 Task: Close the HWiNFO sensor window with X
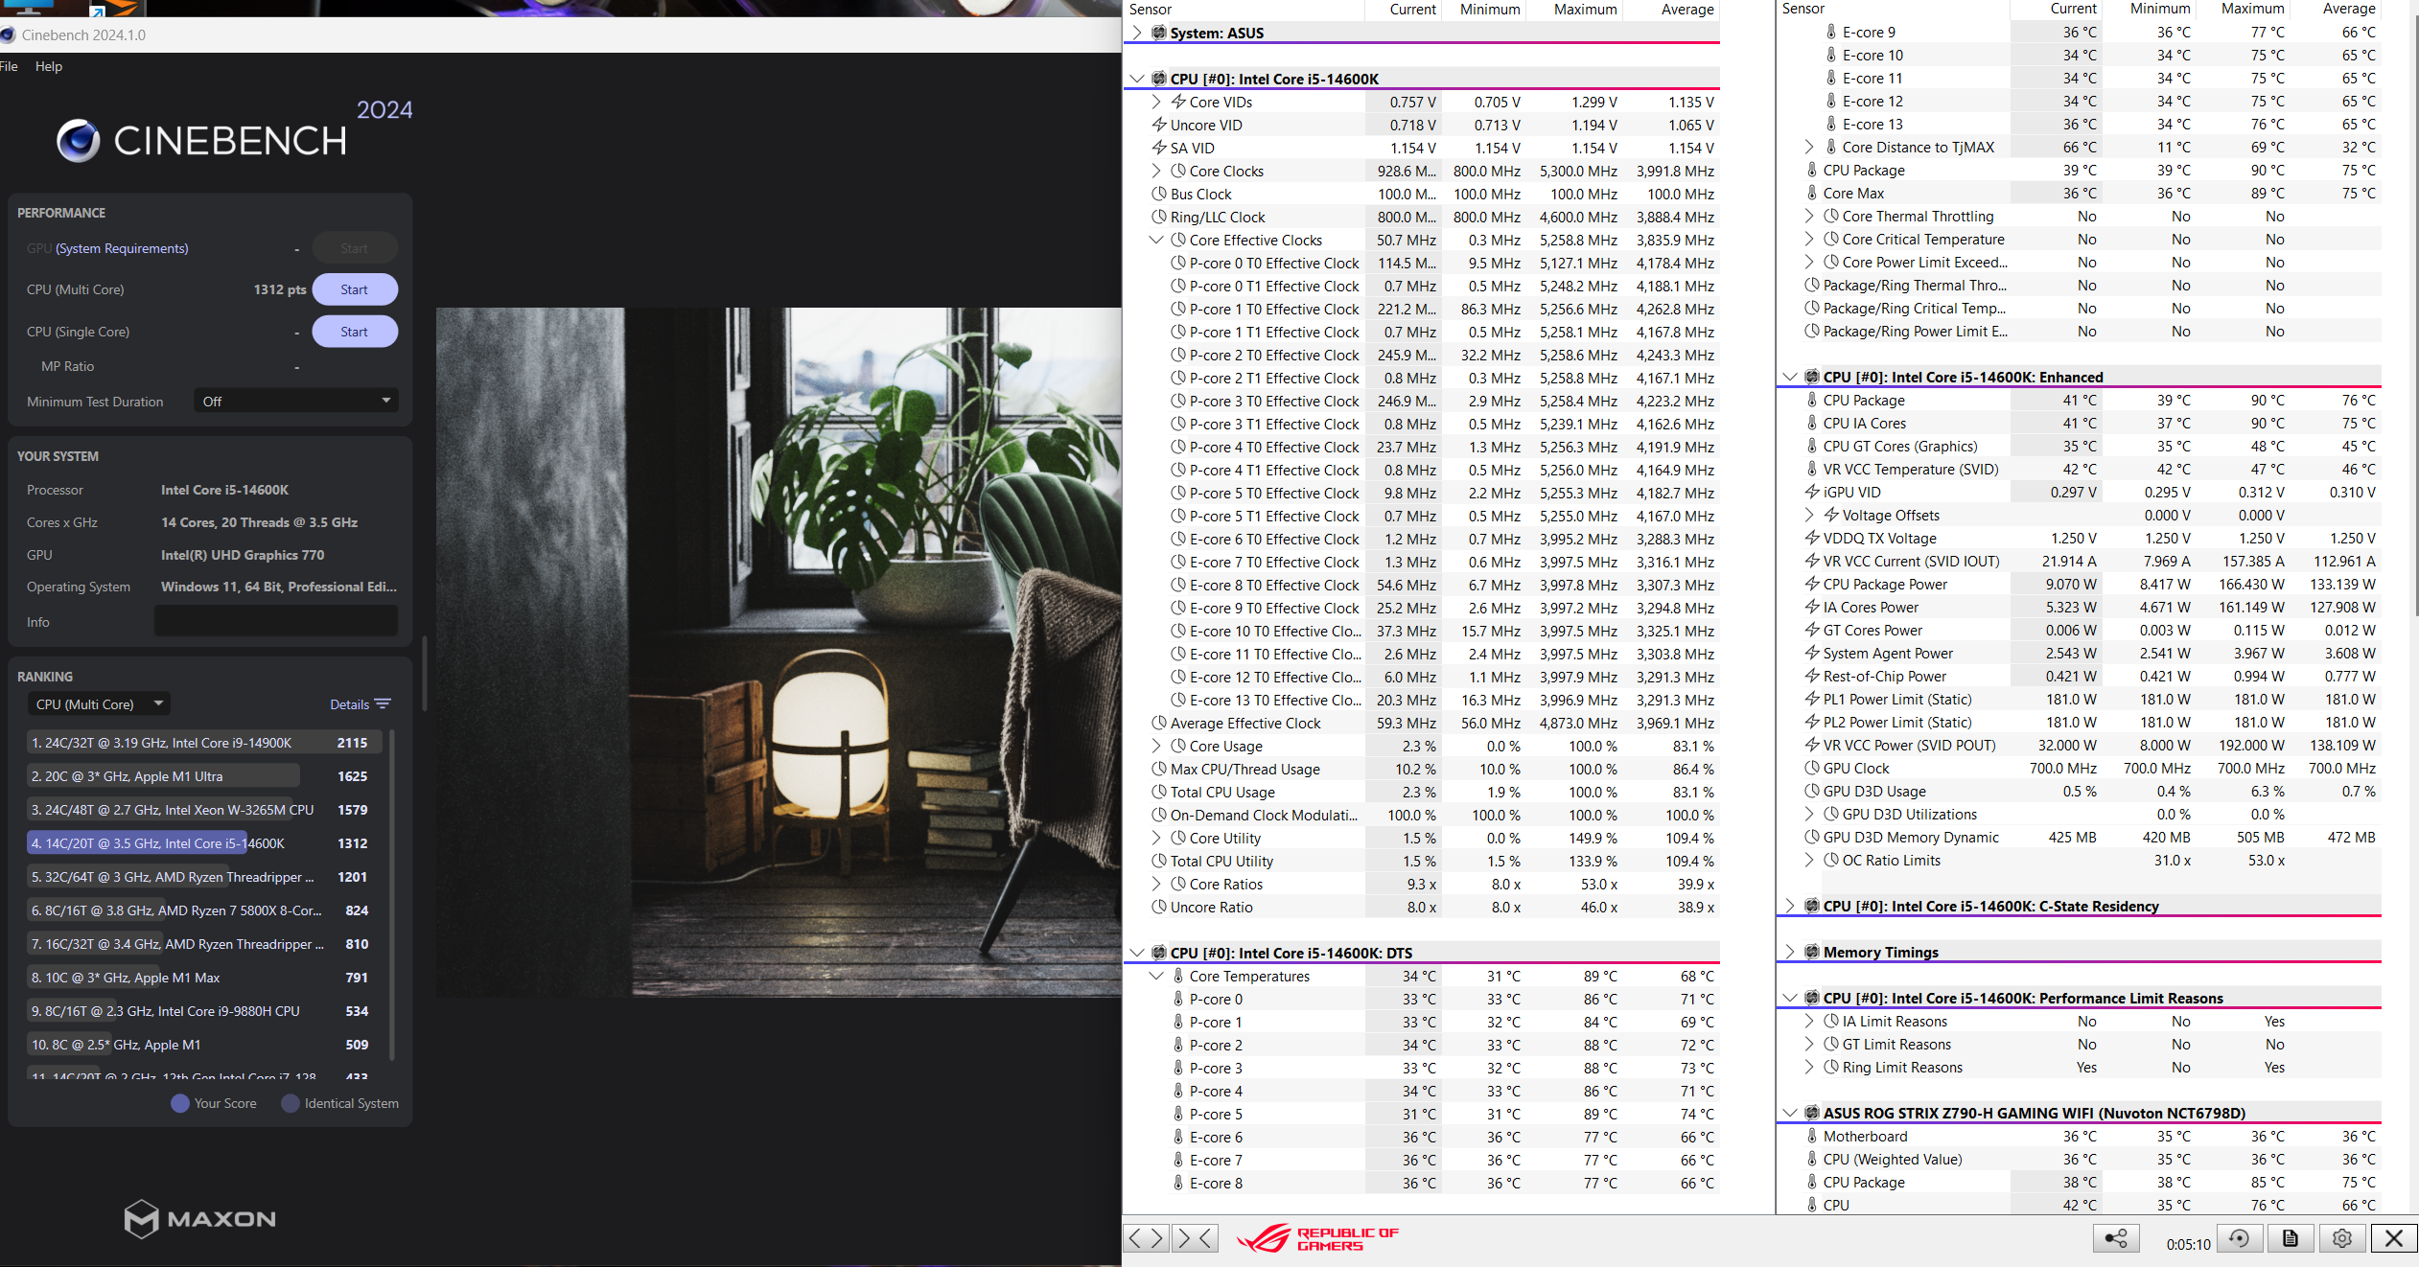(x=2394, y=1238)
